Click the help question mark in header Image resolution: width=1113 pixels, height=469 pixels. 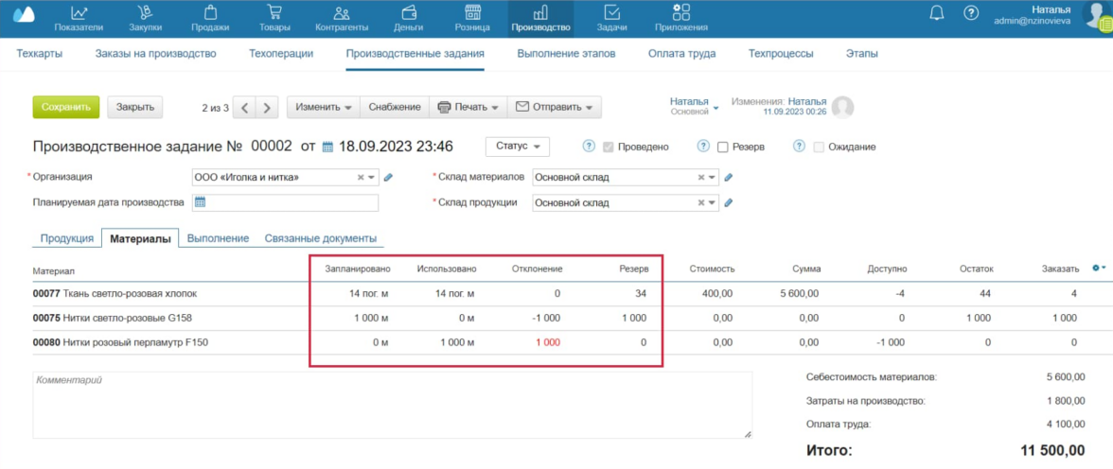pyautogui.click(x=970, y=13)
